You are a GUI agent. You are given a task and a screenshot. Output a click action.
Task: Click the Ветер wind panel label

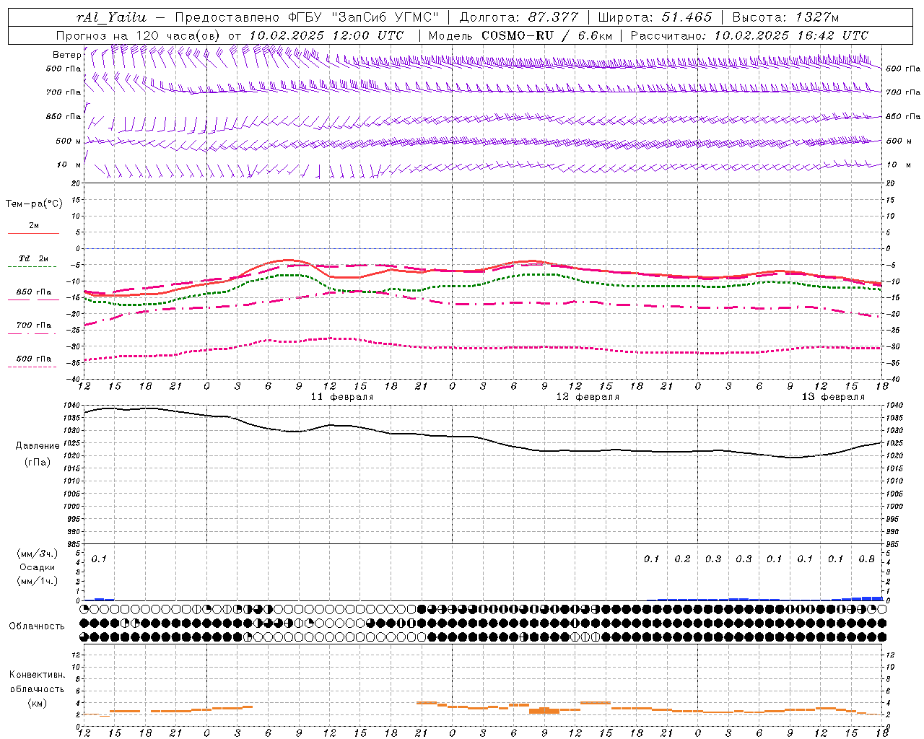pos(66,55)
